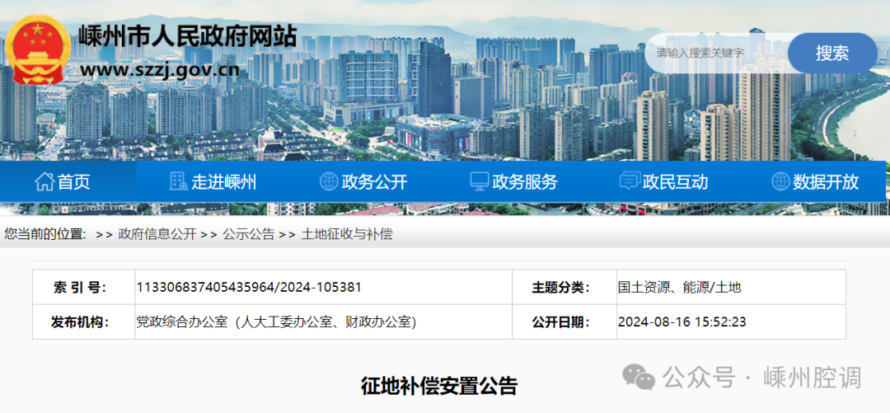Click the publication date 2024-08-16 15:52:23
The image size is (890, 413).
coord(682,321)
